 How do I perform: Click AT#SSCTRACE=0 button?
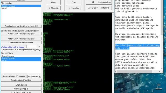[21, 89]
